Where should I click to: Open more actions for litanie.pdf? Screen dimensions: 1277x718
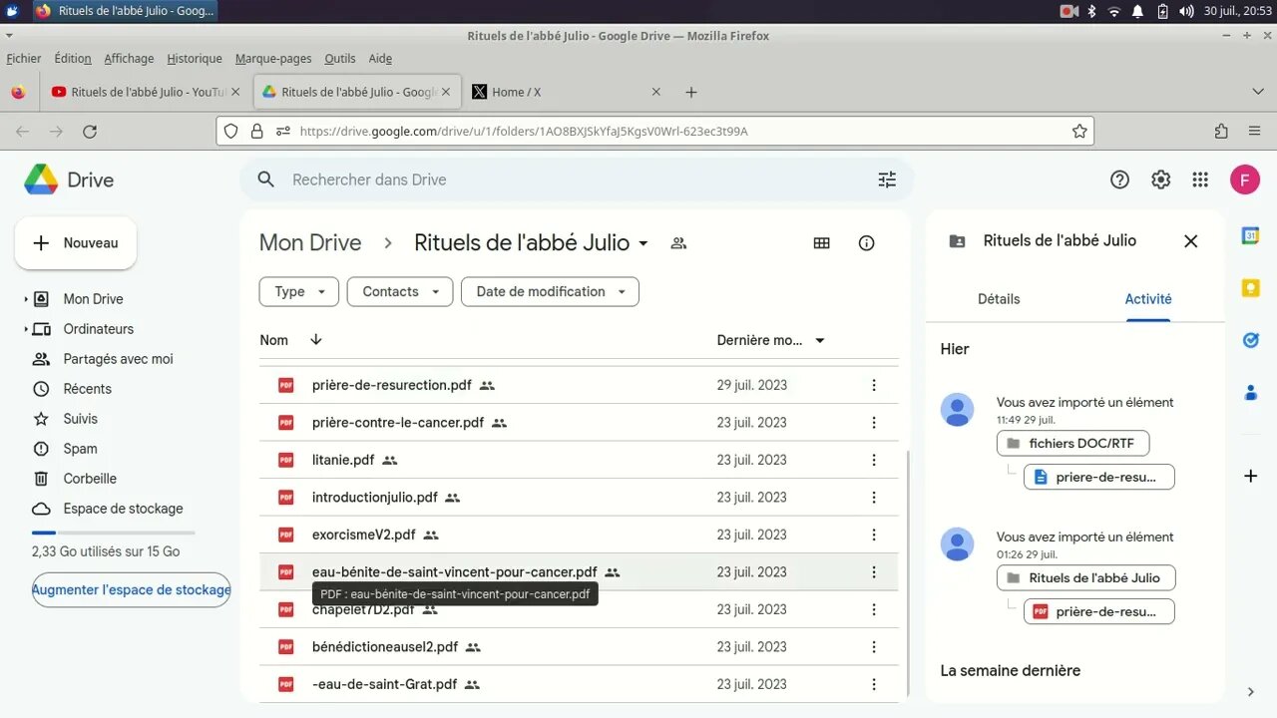pos(874,460)
